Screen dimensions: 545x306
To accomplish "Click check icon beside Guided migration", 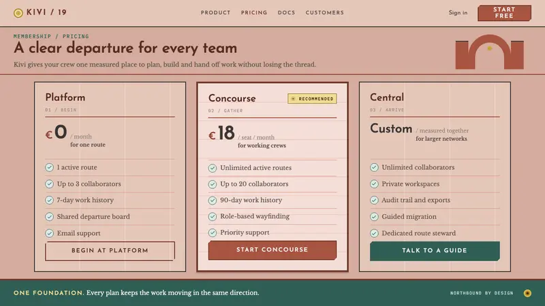I will pos(374,217).
